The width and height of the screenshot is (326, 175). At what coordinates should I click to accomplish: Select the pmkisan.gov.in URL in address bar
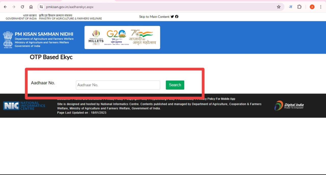pos(70,7)
